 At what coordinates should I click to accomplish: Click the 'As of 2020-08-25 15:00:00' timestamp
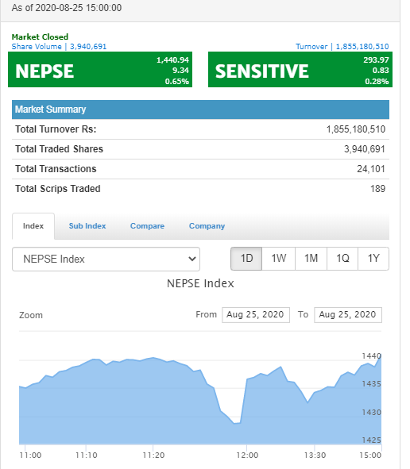tap(67, 8)
